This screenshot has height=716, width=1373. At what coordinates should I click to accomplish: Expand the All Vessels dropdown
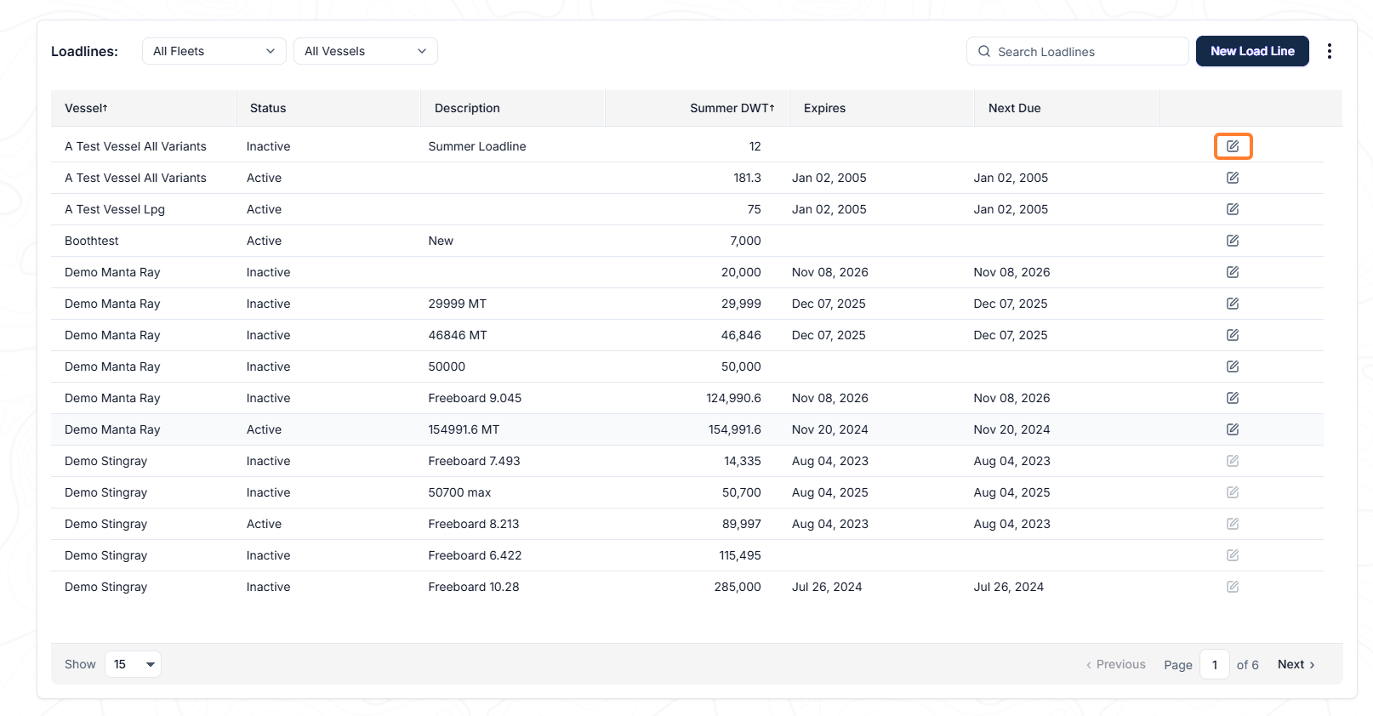366,51
